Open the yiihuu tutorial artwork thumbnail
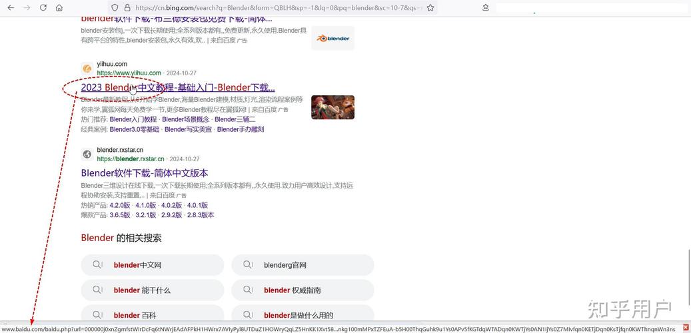 [x=333, y=107]
